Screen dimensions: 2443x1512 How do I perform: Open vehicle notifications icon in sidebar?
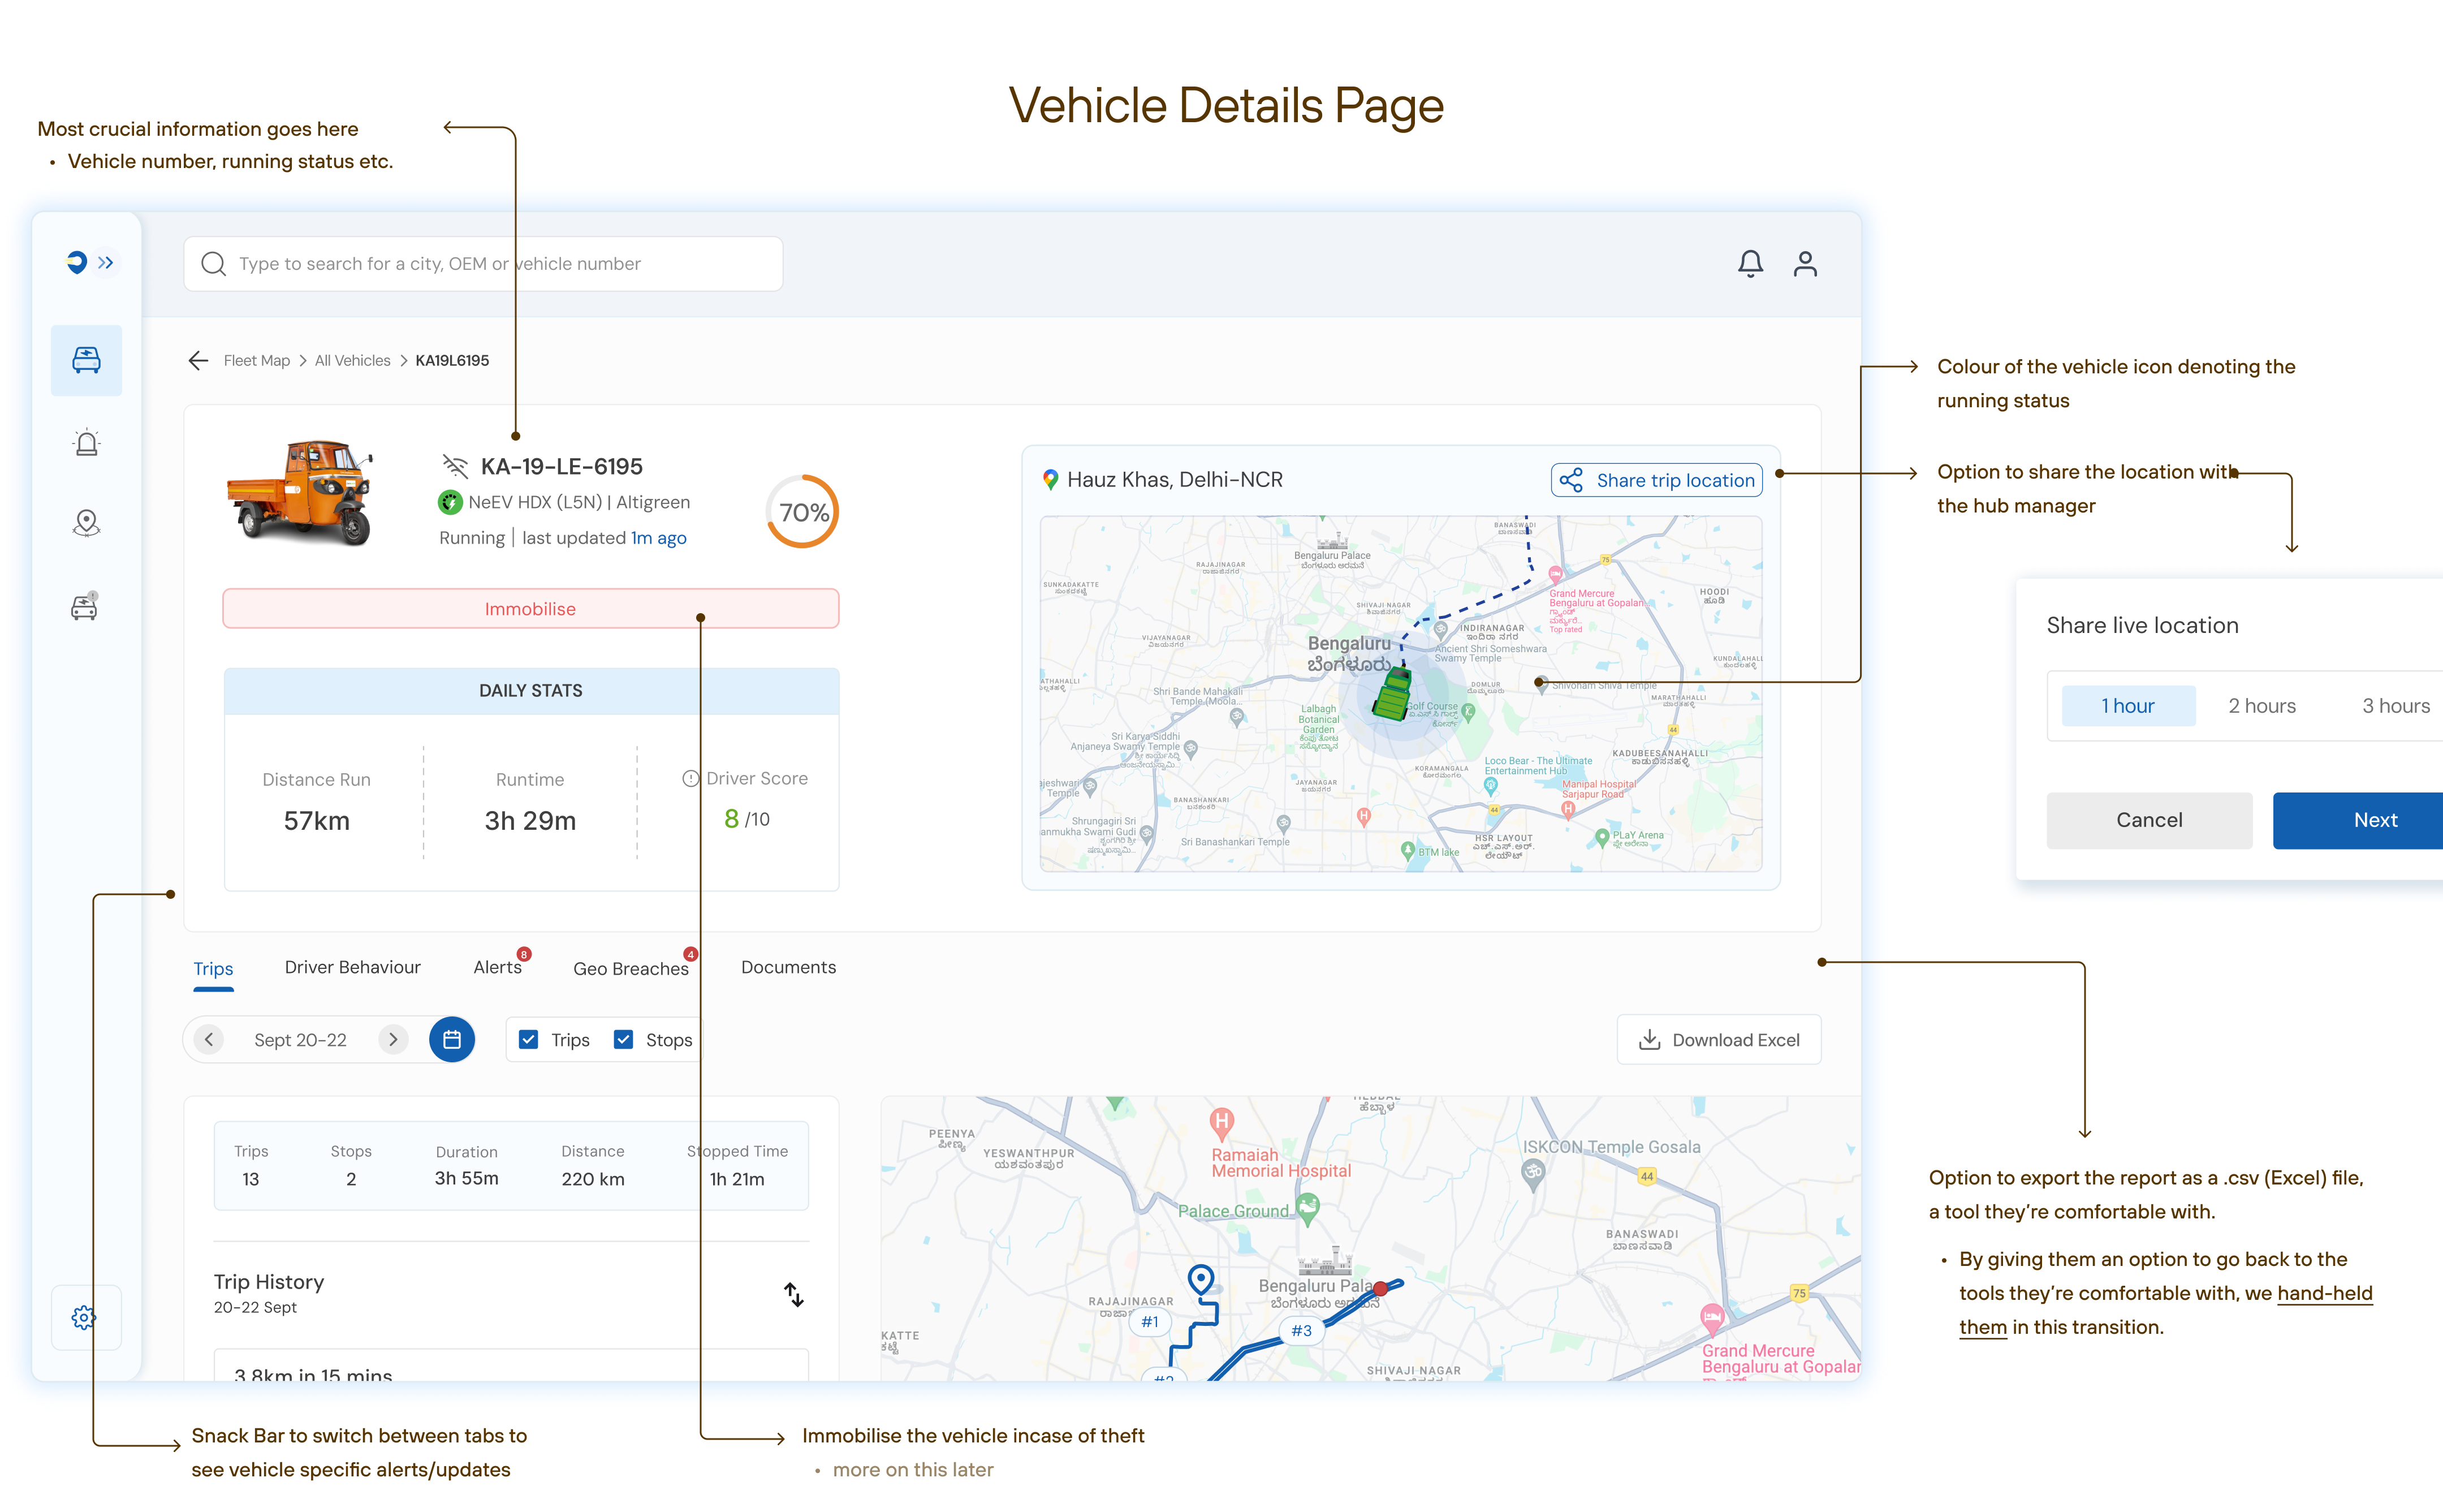[85, 606]
